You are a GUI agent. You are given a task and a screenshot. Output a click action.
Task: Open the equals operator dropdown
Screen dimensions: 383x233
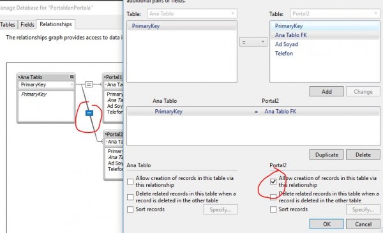(253, 42)
